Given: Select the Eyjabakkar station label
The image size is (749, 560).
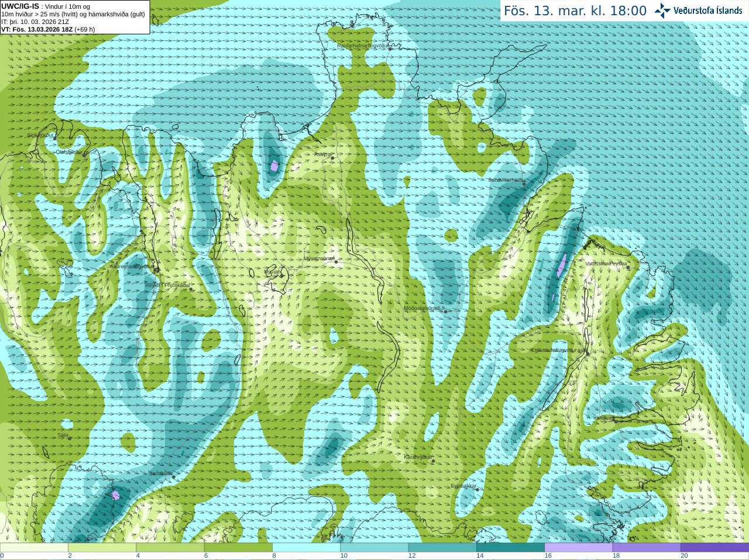Looking at the screenshot, I should click(x=464, y=486).
